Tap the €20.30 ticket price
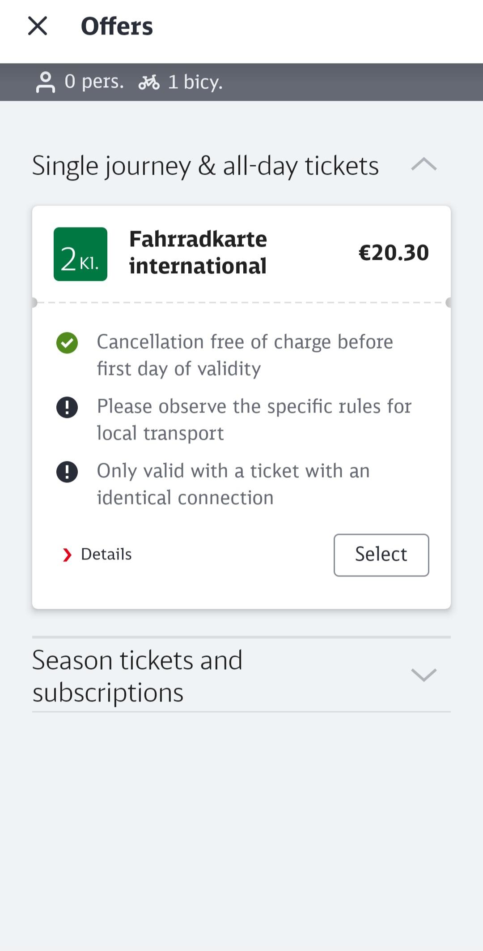This screenshot has width=483, height=951. click(394, 253)
